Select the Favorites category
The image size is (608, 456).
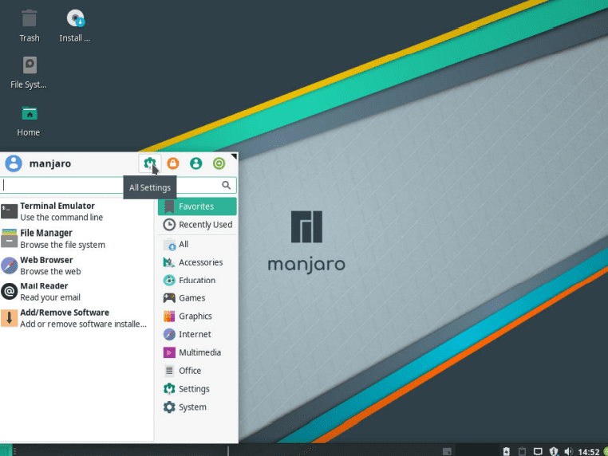[197, 206]
